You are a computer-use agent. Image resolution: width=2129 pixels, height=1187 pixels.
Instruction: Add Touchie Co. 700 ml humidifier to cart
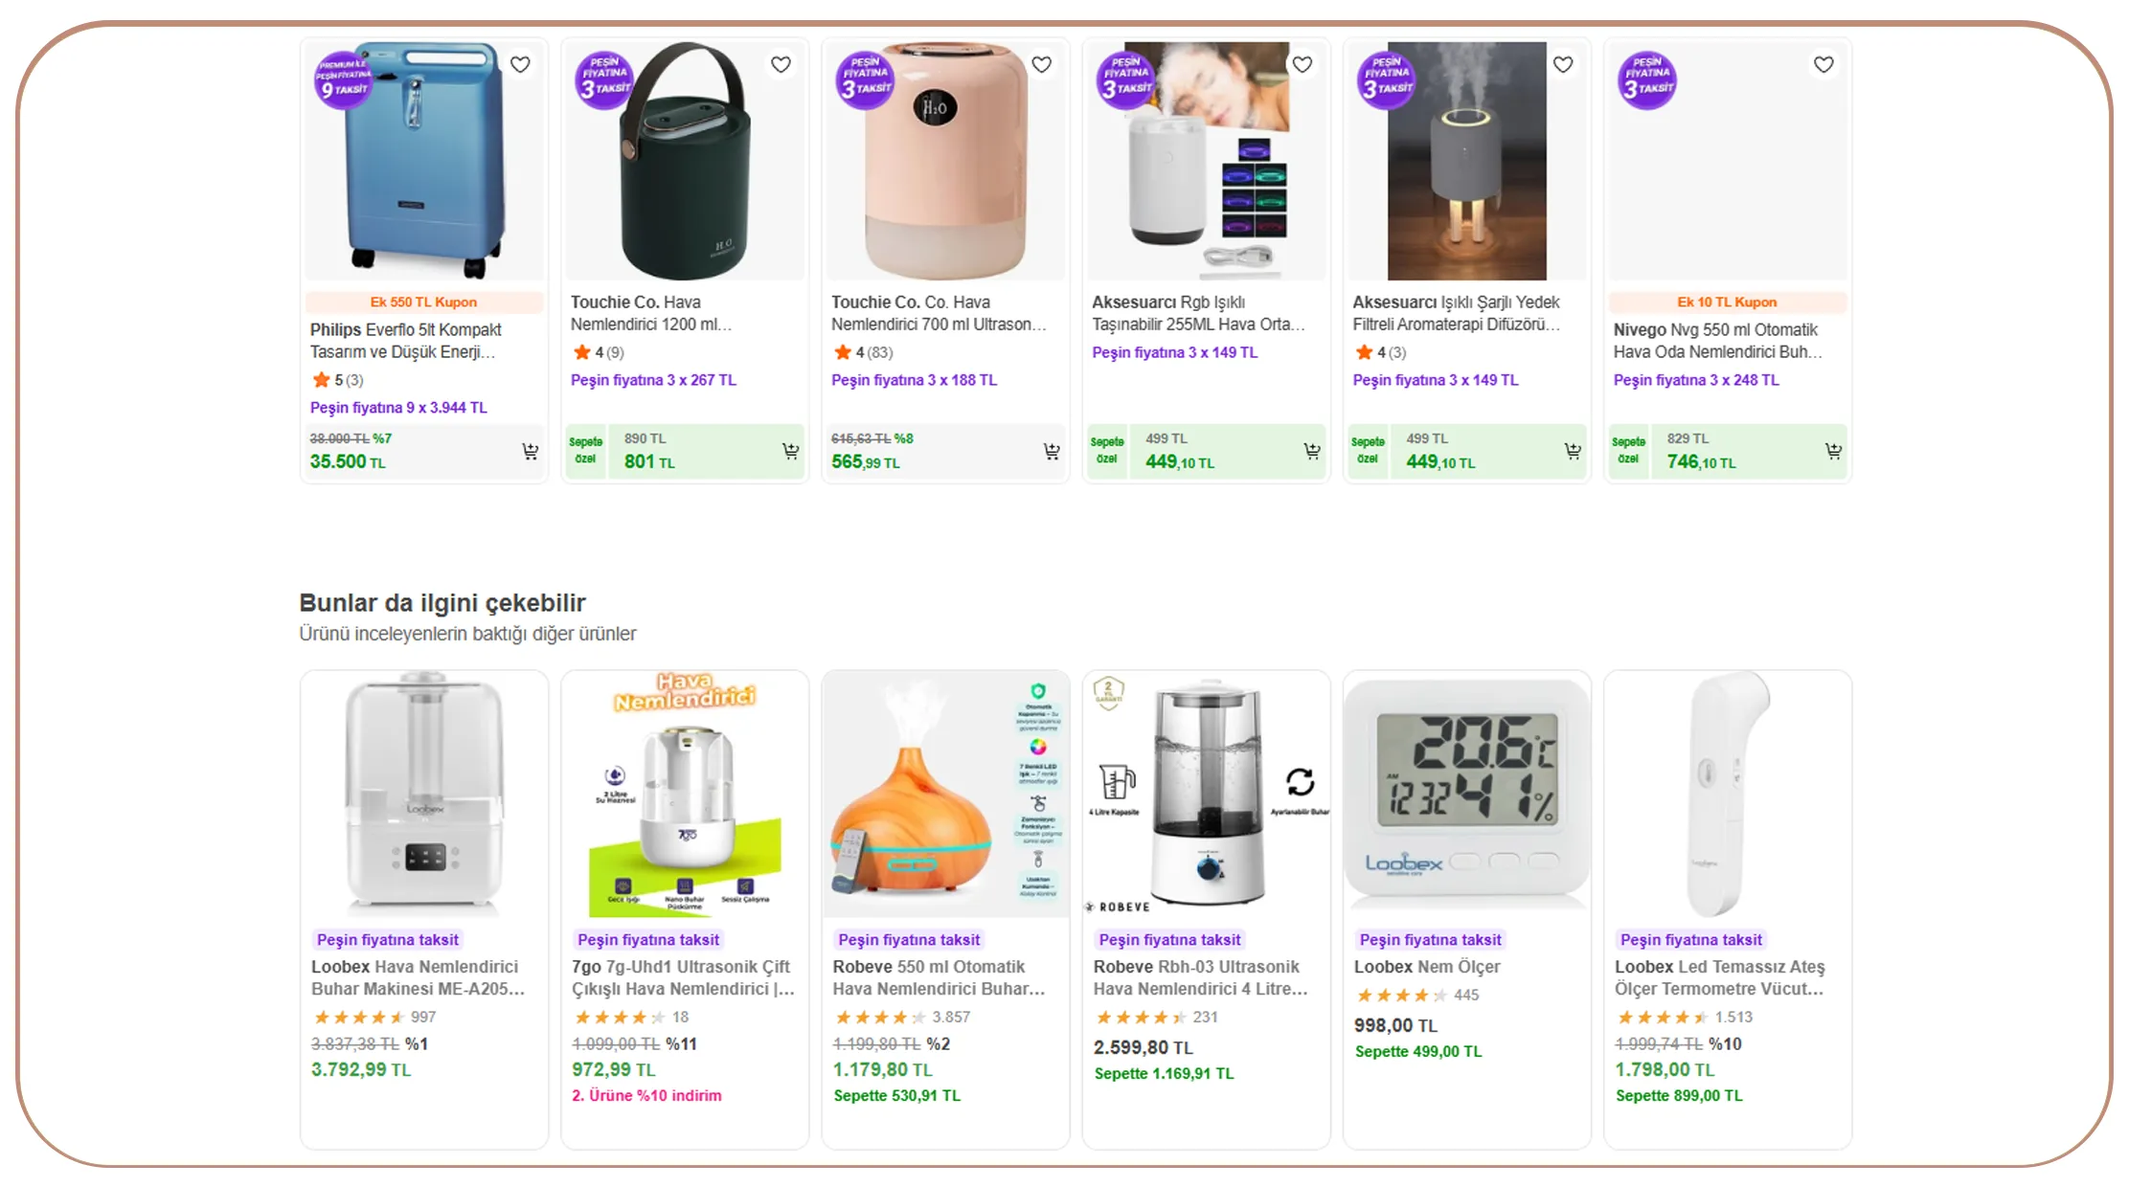(1053, 451)
